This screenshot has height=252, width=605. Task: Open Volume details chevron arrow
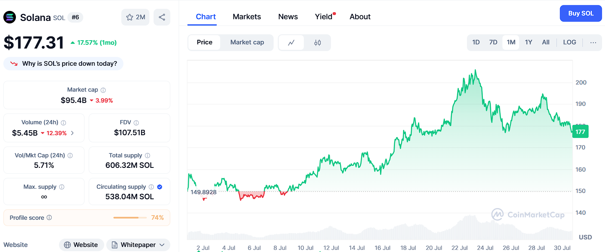point(72,133)
